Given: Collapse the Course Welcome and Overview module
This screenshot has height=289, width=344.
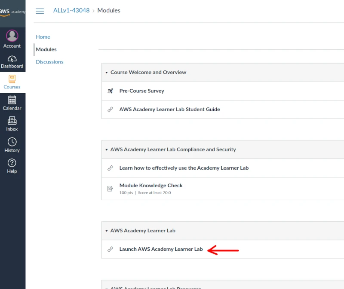Looking at the screenshot, I should (x=107, y=73).
